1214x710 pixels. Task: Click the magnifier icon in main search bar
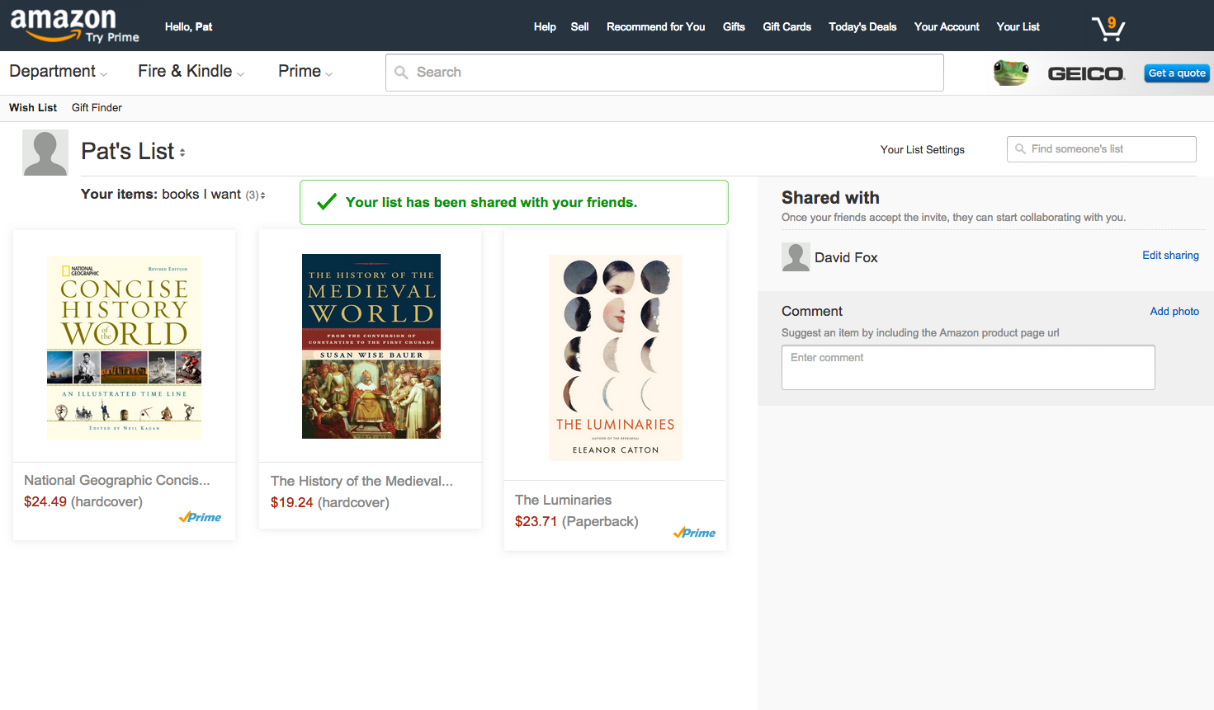coord(401,73)
